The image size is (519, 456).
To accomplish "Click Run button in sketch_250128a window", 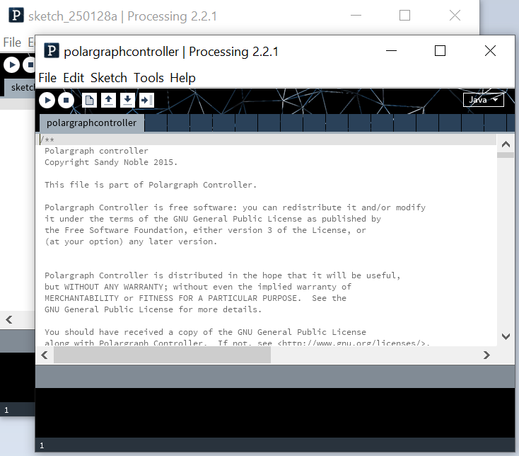I will point(12,64).
